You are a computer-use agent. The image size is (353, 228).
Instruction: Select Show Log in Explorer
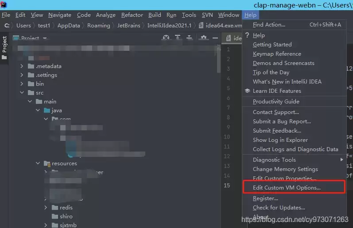[294, 140]
